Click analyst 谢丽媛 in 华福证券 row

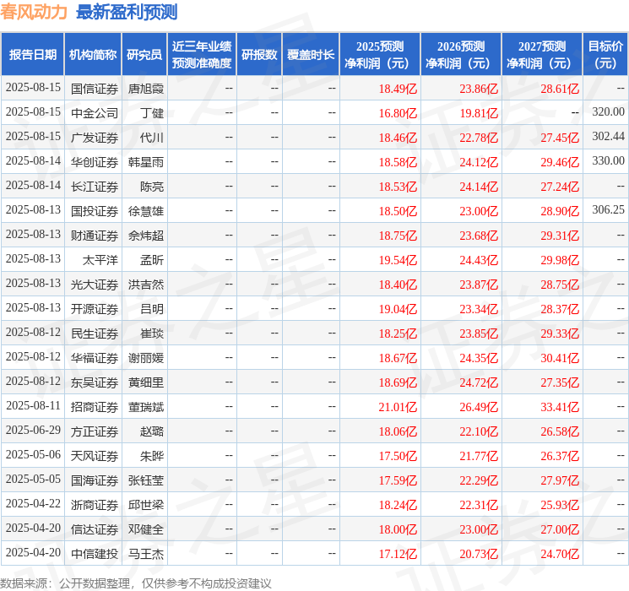coord(146,358)
